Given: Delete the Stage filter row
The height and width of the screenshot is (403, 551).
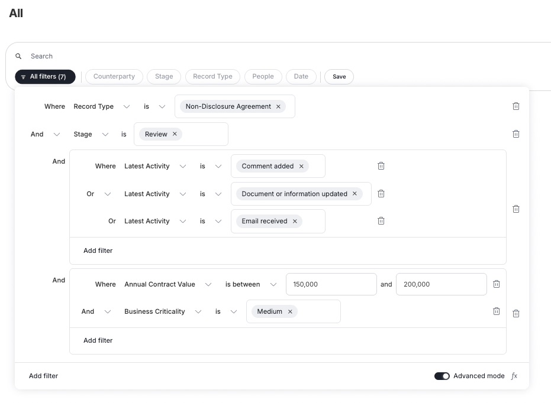Looking at the screenshot, I should (x=515, y=134).
